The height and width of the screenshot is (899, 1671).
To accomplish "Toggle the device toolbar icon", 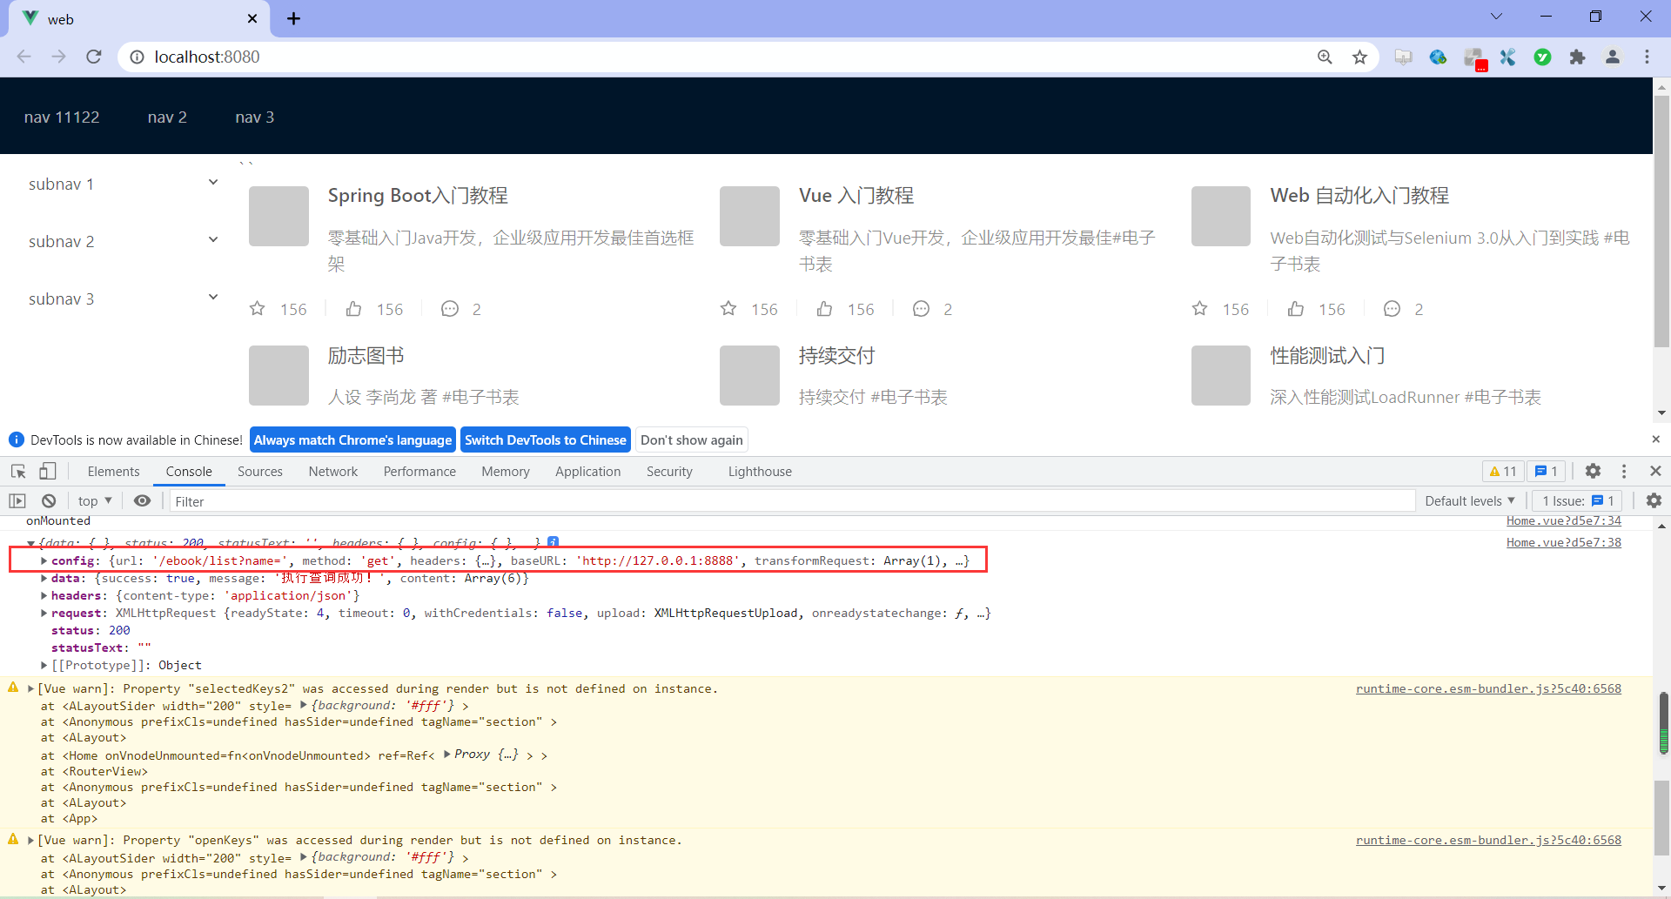I will coord(48,471).
